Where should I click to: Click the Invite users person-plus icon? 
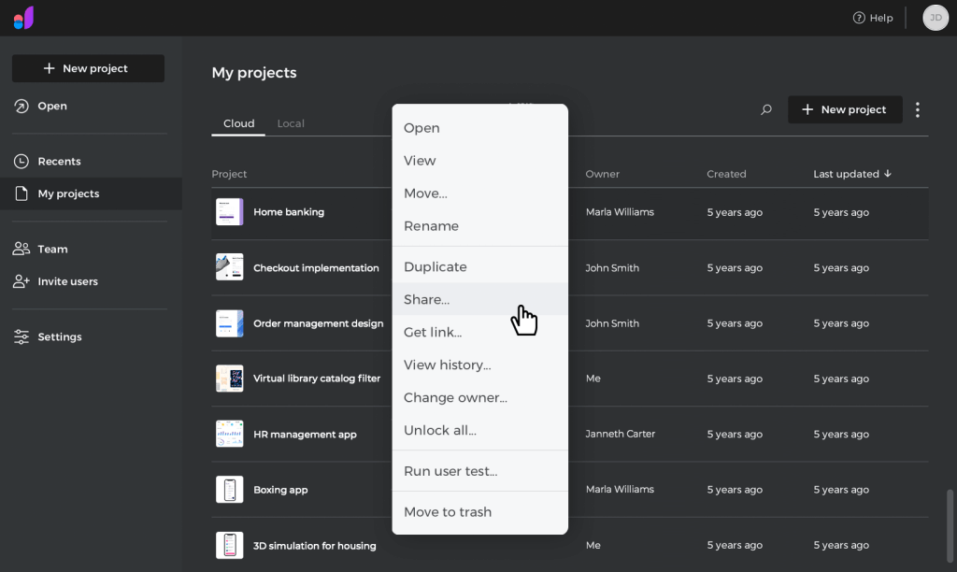pyautogui.click(x=21, y=281)
